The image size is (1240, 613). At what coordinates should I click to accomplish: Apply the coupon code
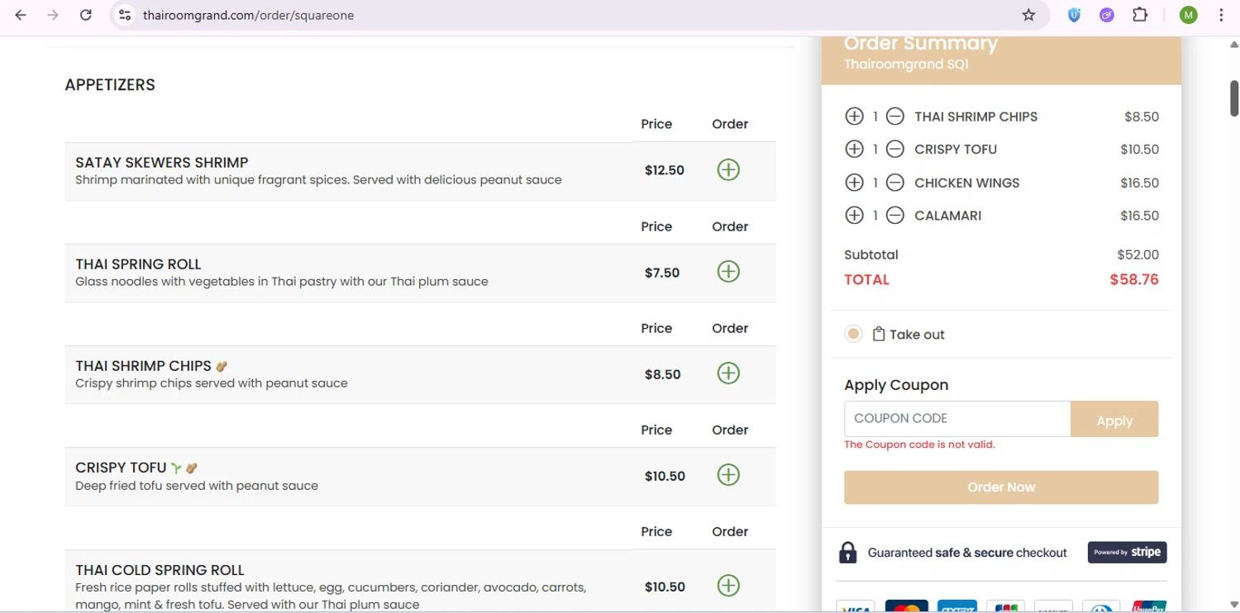1114,420
